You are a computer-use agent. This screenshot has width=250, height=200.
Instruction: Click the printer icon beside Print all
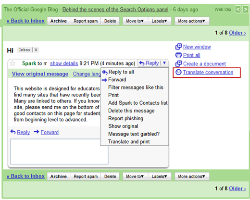pos(178,55)
